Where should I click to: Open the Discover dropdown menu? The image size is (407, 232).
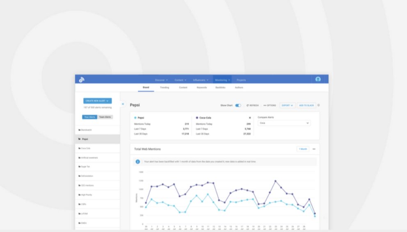161,80
